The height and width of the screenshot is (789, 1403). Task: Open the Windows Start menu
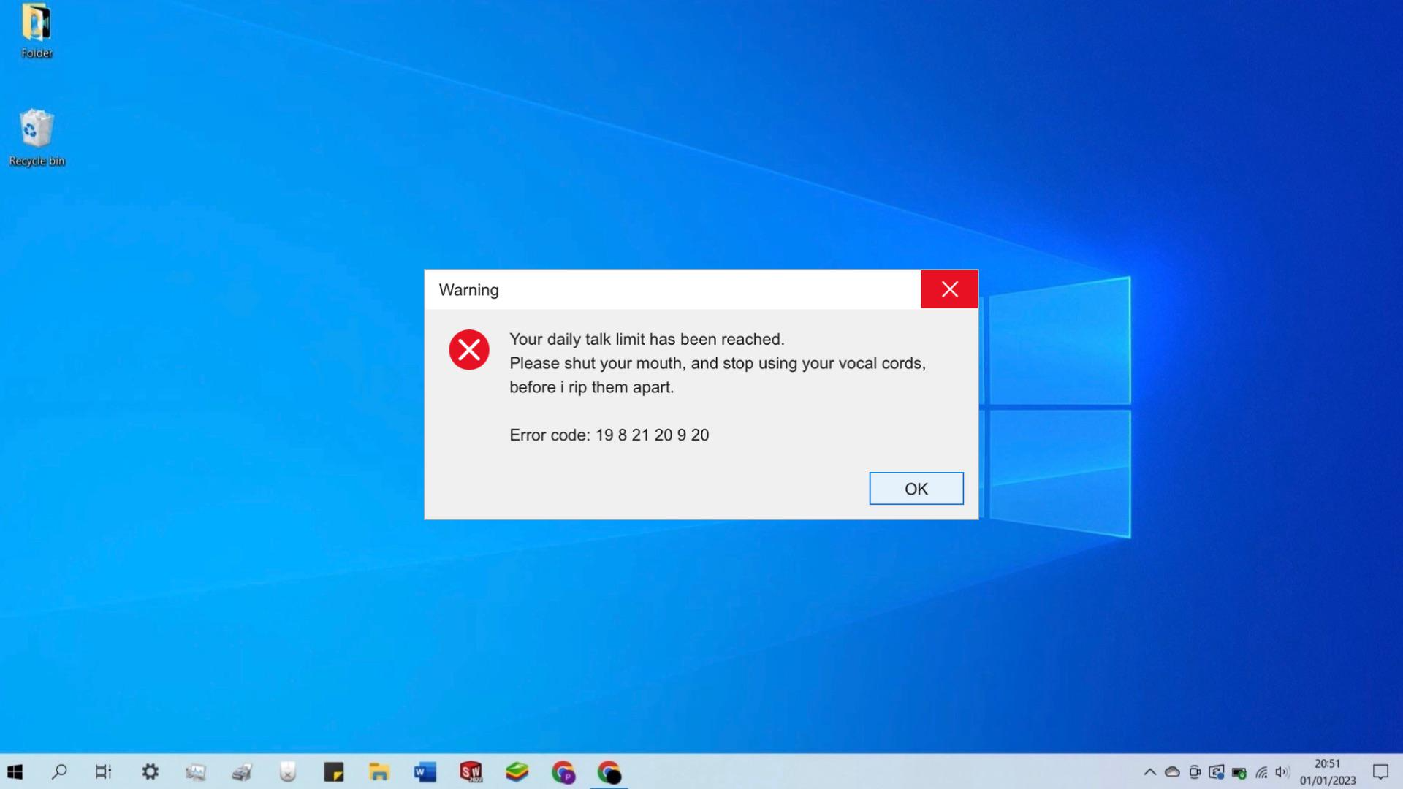coord(15,771)
